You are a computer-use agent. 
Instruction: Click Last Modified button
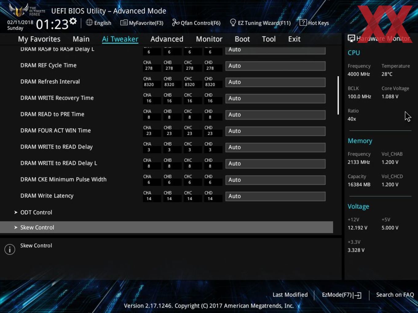pyautogui.click(x=290, y=295)
